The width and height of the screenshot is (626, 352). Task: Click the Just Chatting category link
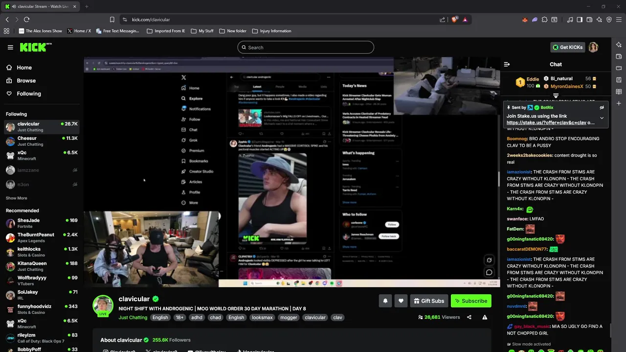[x=133, y=317]
